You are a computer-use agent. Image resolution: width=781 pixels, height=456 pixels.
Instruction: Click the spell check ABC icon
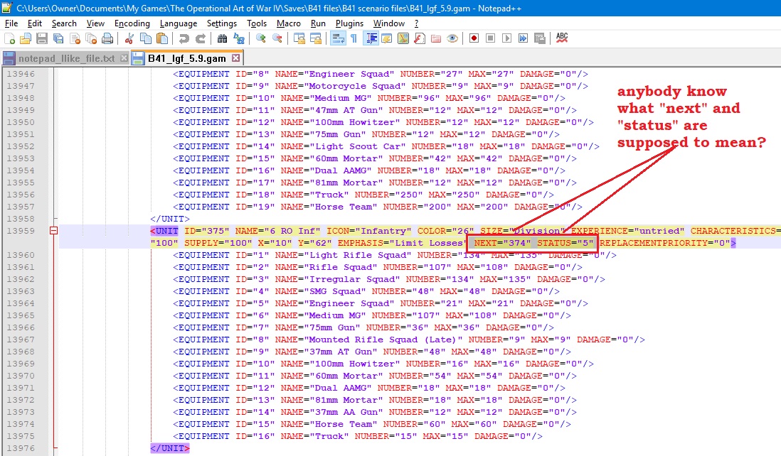pos(562,38)
